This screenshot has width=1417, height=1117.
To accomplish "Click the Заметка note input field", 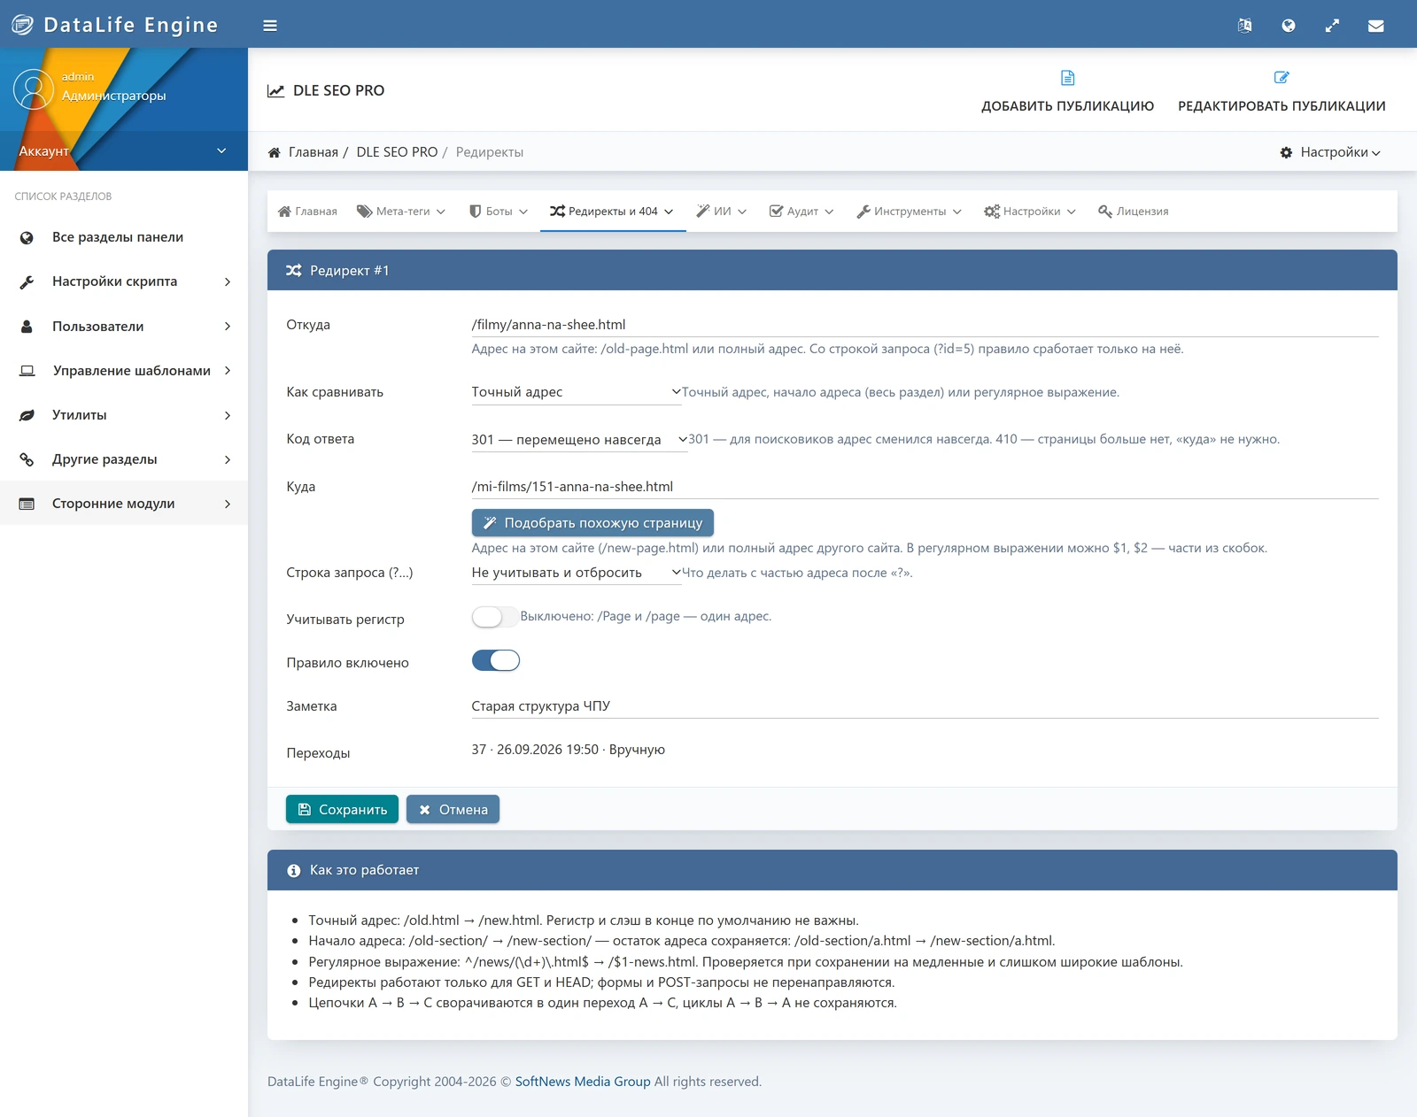I will 925,706.
